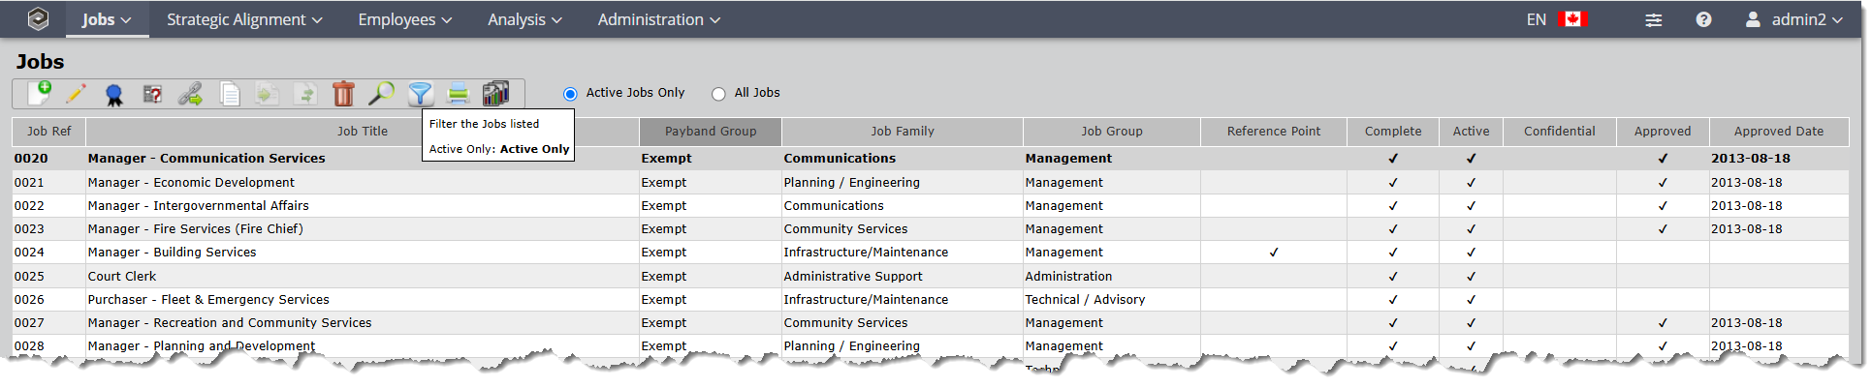Click the add new job icon
This screenshot has width=1872, height=388.
coord(40,94)
